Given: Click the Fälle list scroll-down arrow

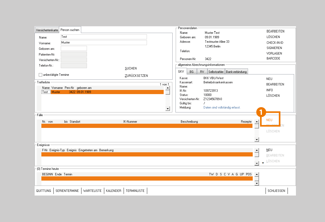Looking at the screenshot, I should point(257,140).
